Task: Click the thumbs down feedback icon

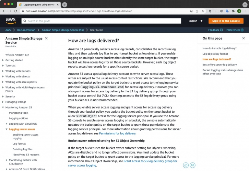Action: (x=193, y=165)
